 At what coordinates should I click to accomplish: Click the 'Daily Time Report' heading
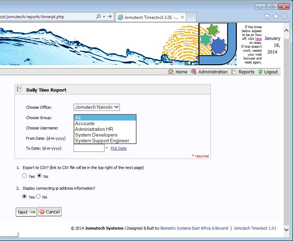[x=46, y=90]
